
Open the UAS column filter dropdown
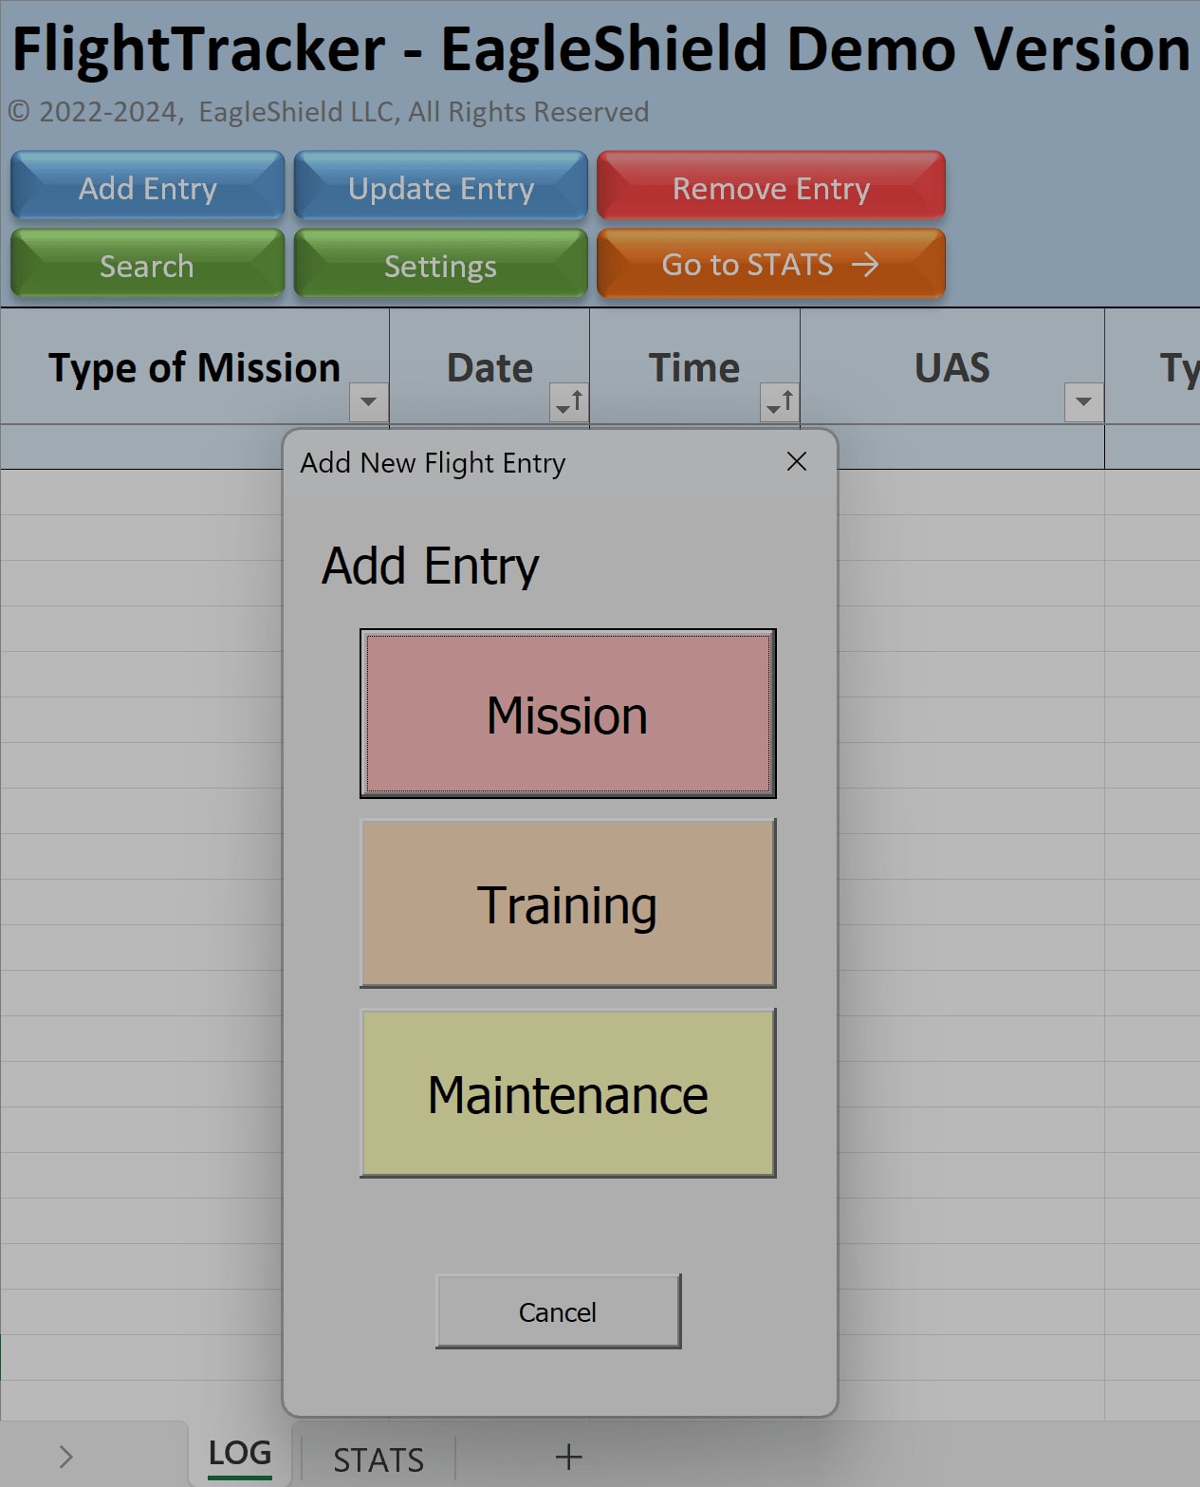(x=1082, y=402)
